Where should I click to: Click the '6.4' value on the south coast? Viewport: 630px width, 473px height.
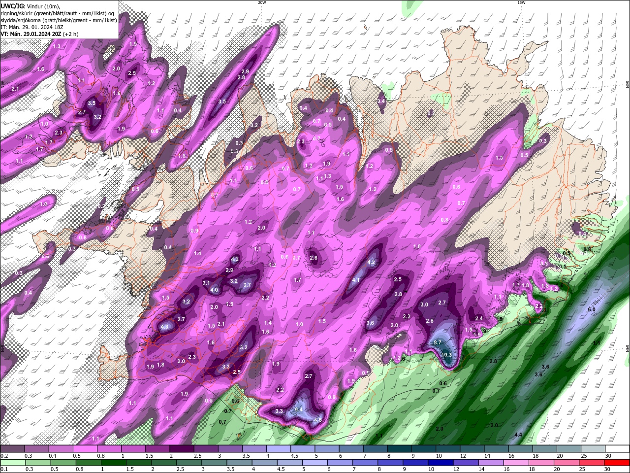pos(298,409)
